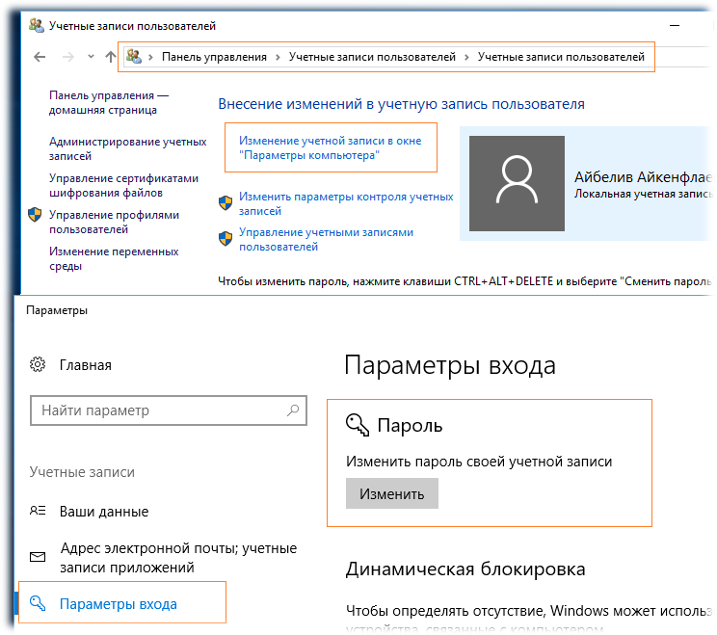Image resolution: width=717 pixels, height=635 pixels.
Task: Select the Динамическая блокировка heading
Action: pos(465,569)
